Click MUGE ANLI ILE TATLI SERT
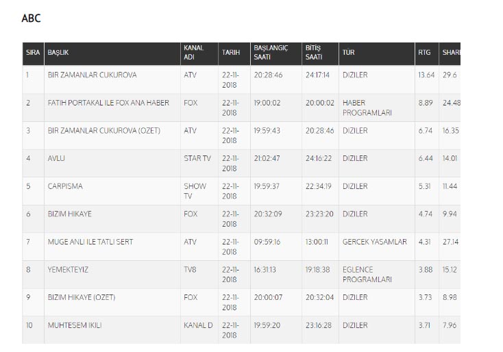The height and width of the screenshot is (352, 503). pos(90,242)
